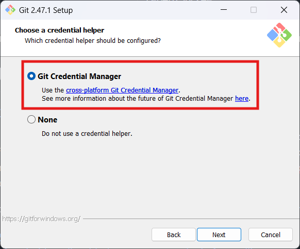Go back with the Back button
The height and width of the screenshot is (249, 300).
point(174,235)
